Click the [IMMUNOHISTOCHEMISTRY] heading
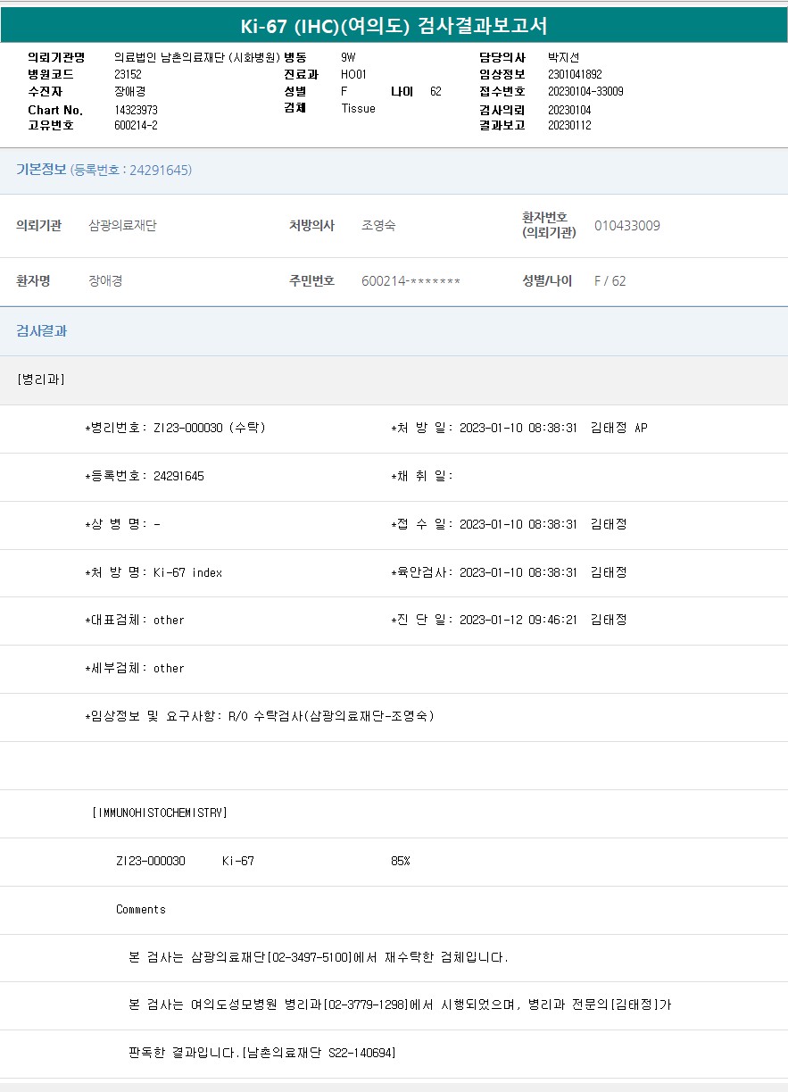The width and height of the screenshot is (788, 1092). (160, 813)
